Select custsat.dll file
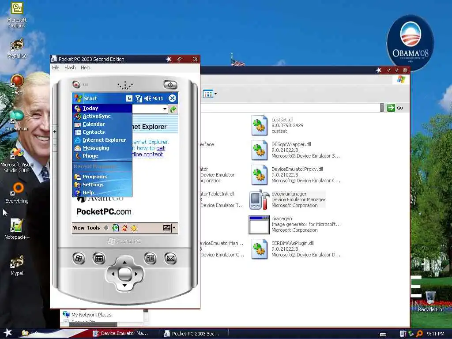Image resolution: width=452 pixels, height=339 pixels. (278, 125)
